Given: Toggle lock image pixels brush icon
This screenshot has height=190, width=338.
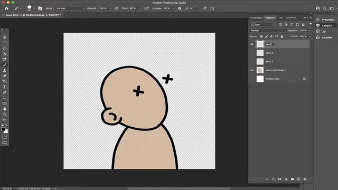Looking at the screenshot, I should (266, 36).
